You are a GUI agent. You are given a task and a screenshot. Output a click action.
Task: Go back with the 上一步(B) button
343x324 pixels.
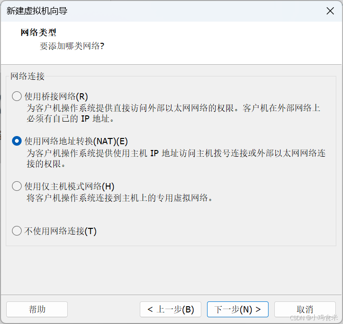pos(171,309)
